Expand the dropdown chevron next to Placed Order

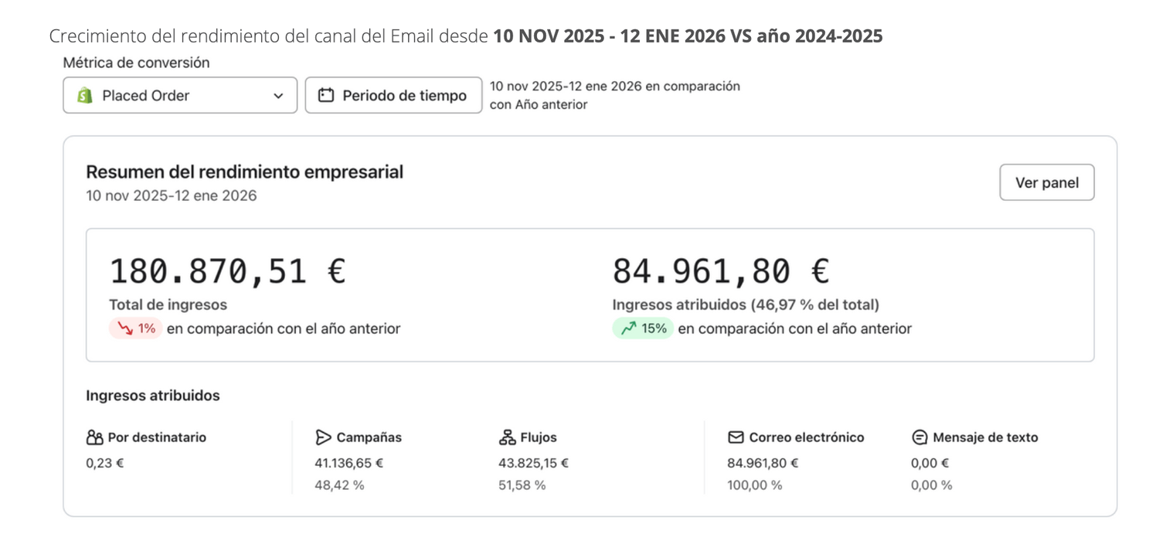point(278,96)
